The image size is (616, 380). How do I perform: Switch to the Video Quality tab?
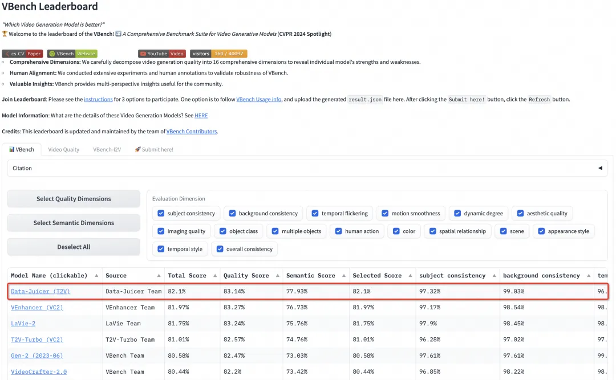(63, 150)
